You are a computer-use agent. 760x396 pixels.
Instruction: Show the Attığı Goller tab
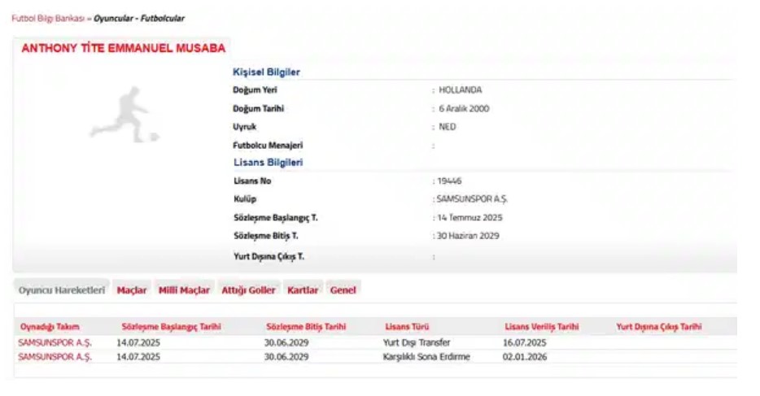point(249,290)
